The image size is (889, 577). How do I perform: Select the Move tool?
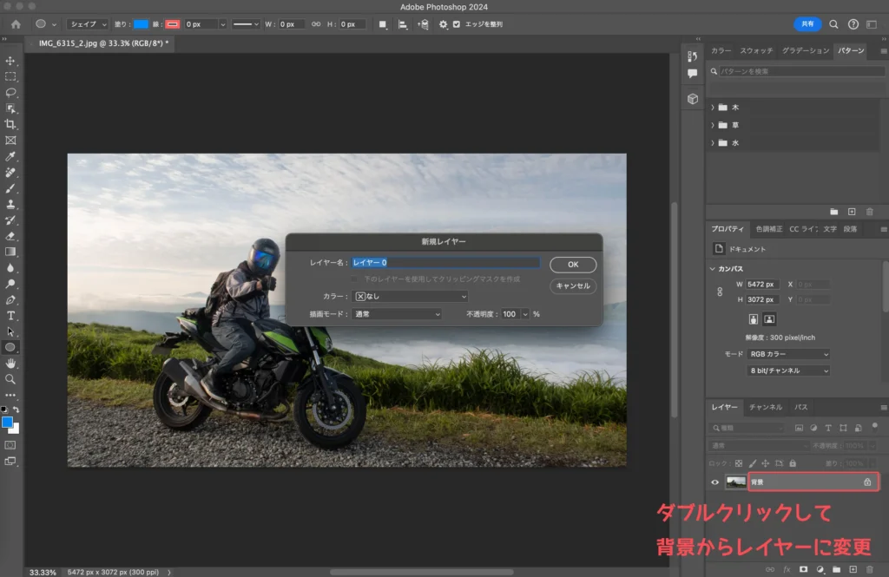11,61
